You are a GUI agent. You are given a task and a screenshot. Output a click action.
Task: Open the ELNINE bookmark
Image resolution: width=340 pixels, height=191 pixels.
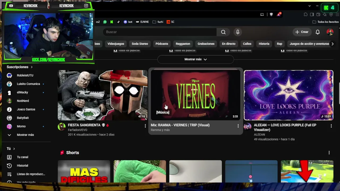(142, 22)
